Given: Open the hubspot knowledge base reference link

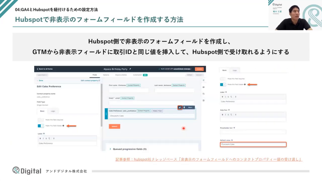Looking at the screenshot, I should point(209,160).
